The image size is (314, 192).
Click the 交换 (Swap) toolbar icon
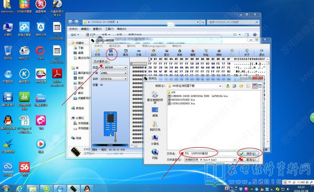[139, 53]
